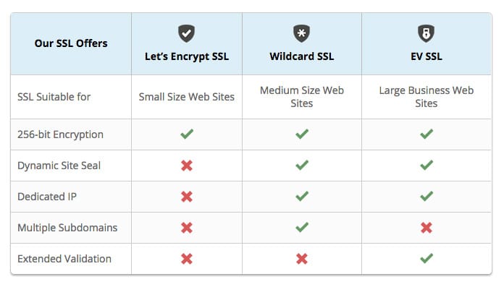Select the Let's Encrypt SSL column heading
504x287 pixels.
(187, 56)
